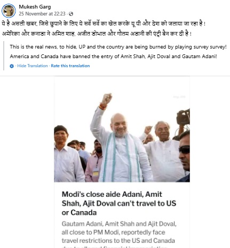Select Rate this translation link
Viewport: 230px width, 248px height.
coord(70,66)
